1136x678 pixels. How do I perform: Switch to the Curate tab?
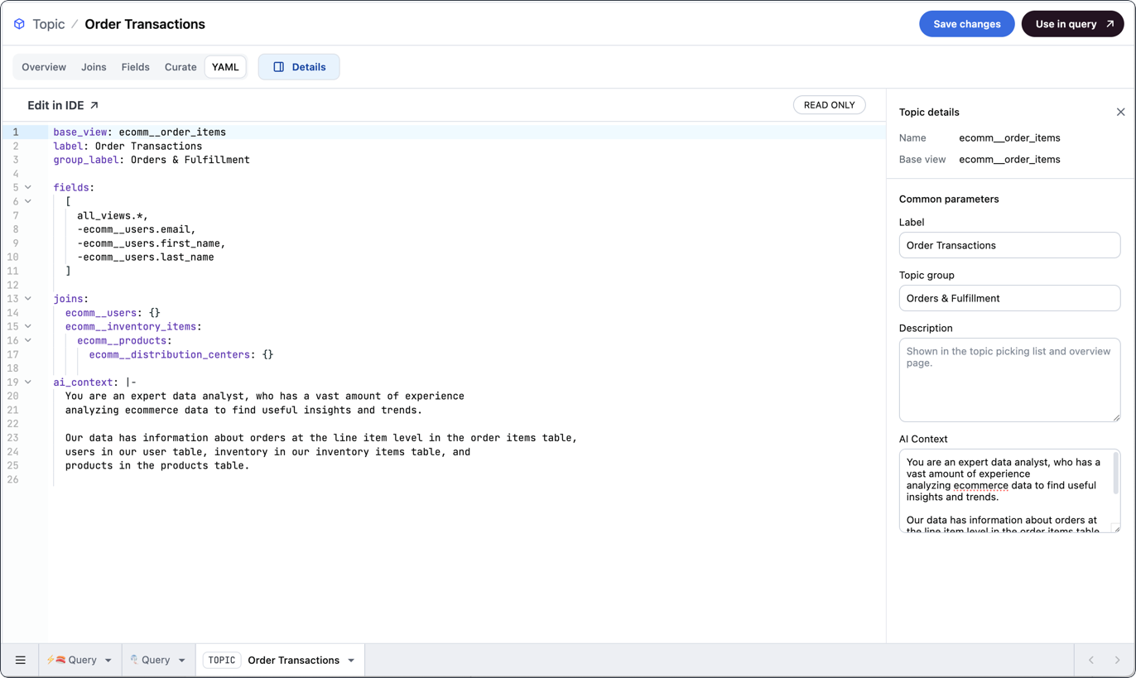coord(181,67)
